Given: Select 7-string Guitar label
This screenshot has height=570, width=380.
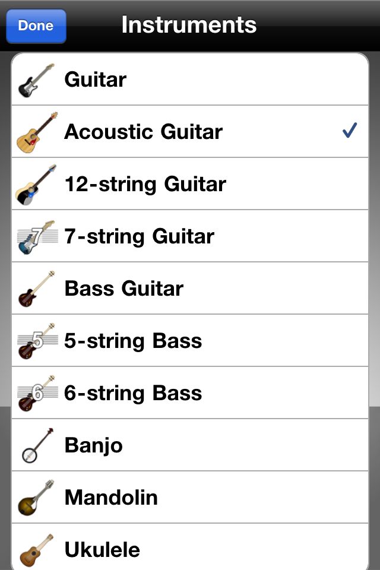Looking at the screenshot, I should 140,236.
